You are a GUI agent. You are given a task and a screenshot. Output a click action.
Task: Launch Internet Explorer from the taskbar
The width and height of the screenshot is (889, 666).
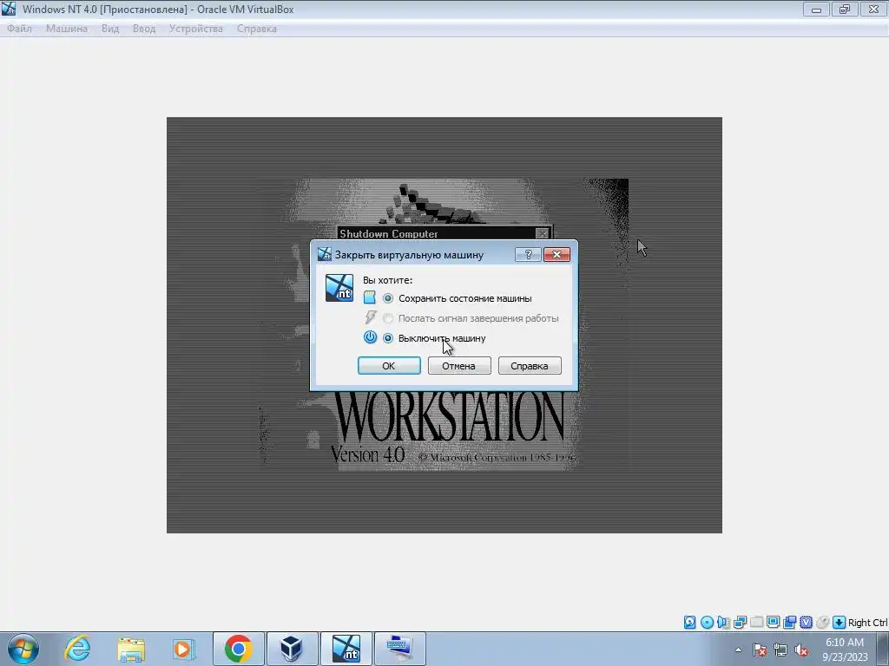click(77, 649)
